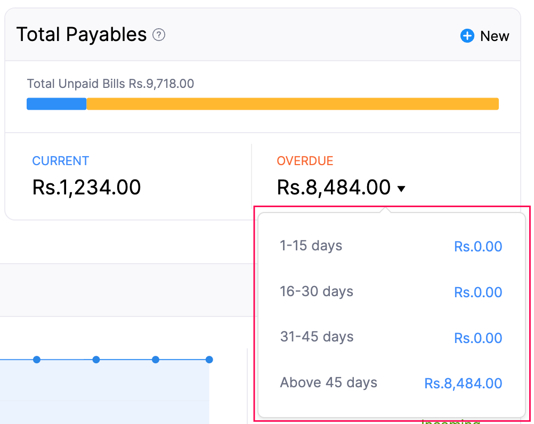Open the current amount Rs.1,234.00

click(87, 187)
